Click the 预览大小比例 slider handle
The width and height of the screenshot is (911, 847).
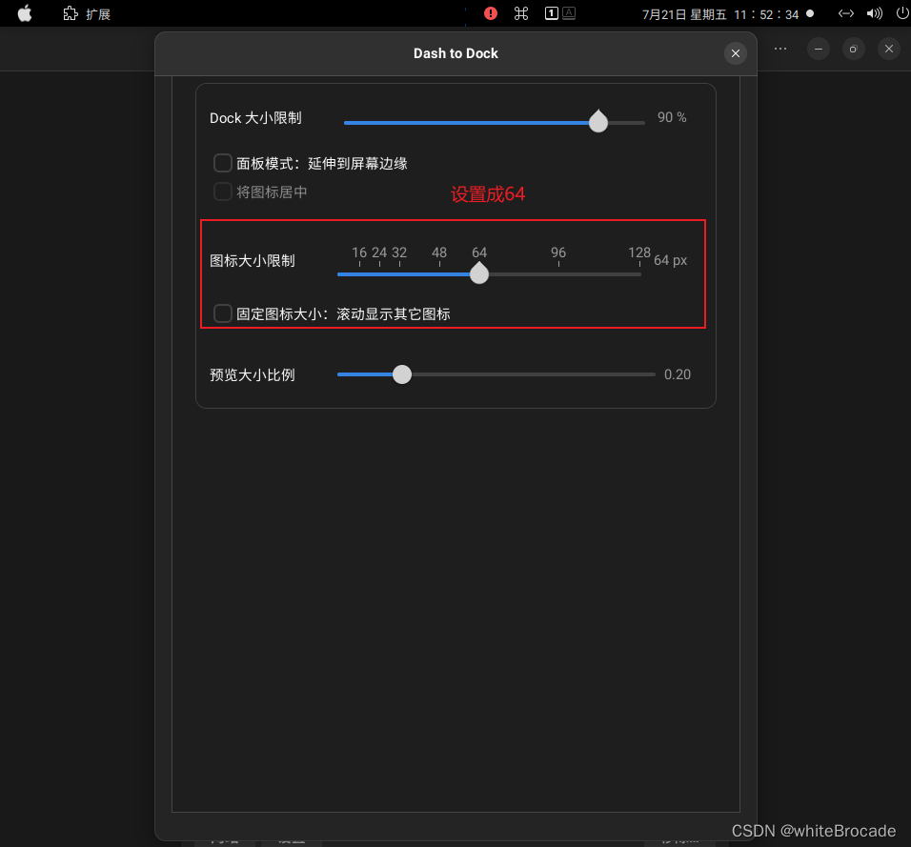[x=402, y=374]
